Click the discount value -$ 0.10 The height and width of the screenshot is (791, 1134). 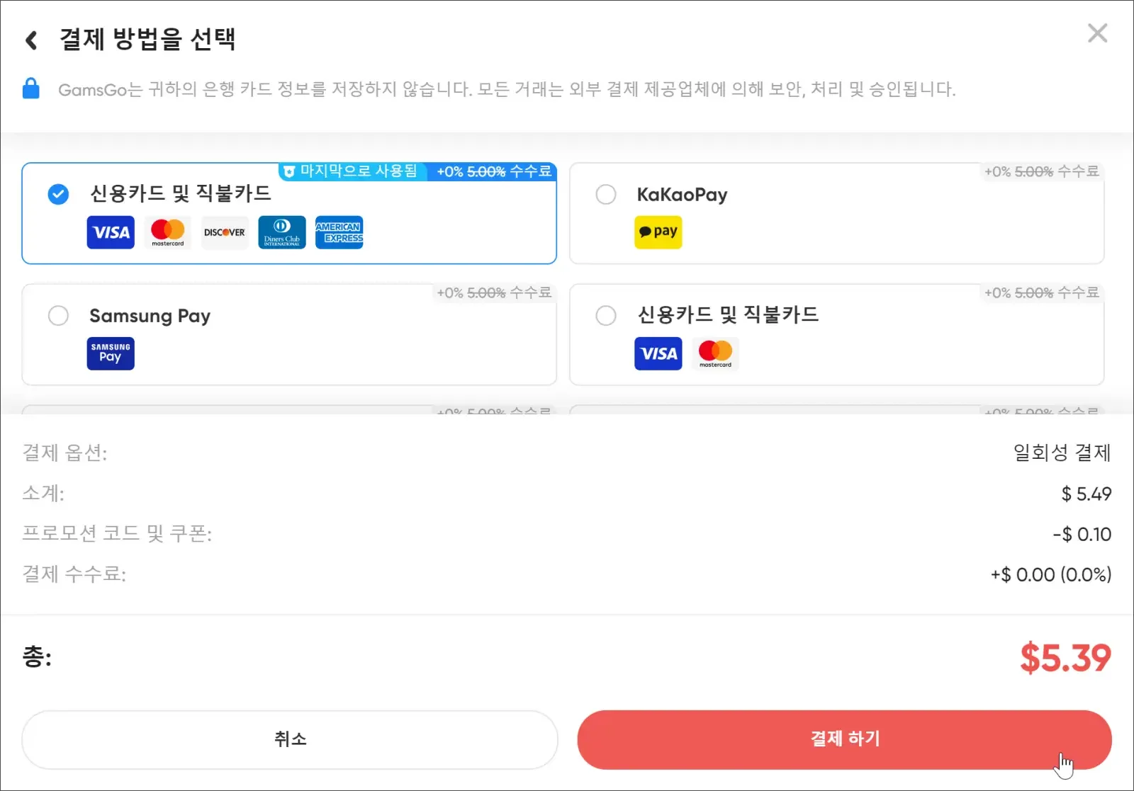click(x=1082, y=534)
